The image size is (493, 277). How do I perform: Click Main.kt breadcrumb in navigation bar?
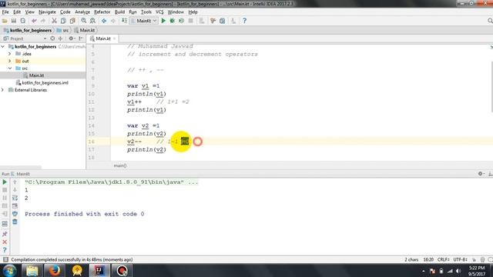pos(84,30)
